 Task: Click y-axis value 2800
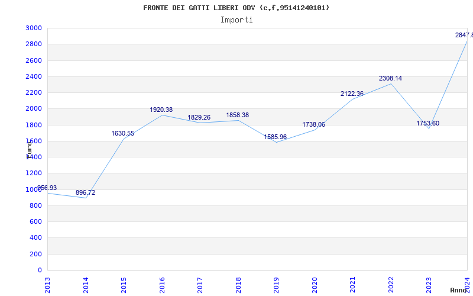click(34, 44)
